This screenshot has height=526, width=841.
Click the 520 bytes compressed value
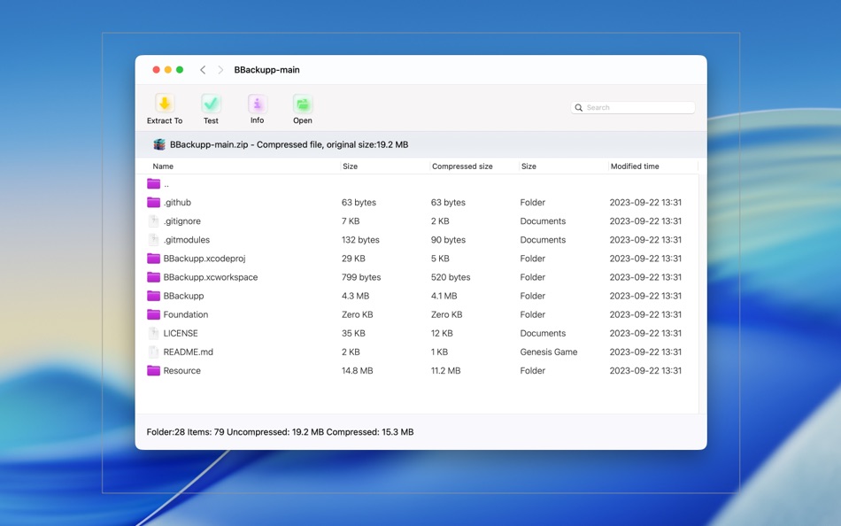tap(451, 277)
